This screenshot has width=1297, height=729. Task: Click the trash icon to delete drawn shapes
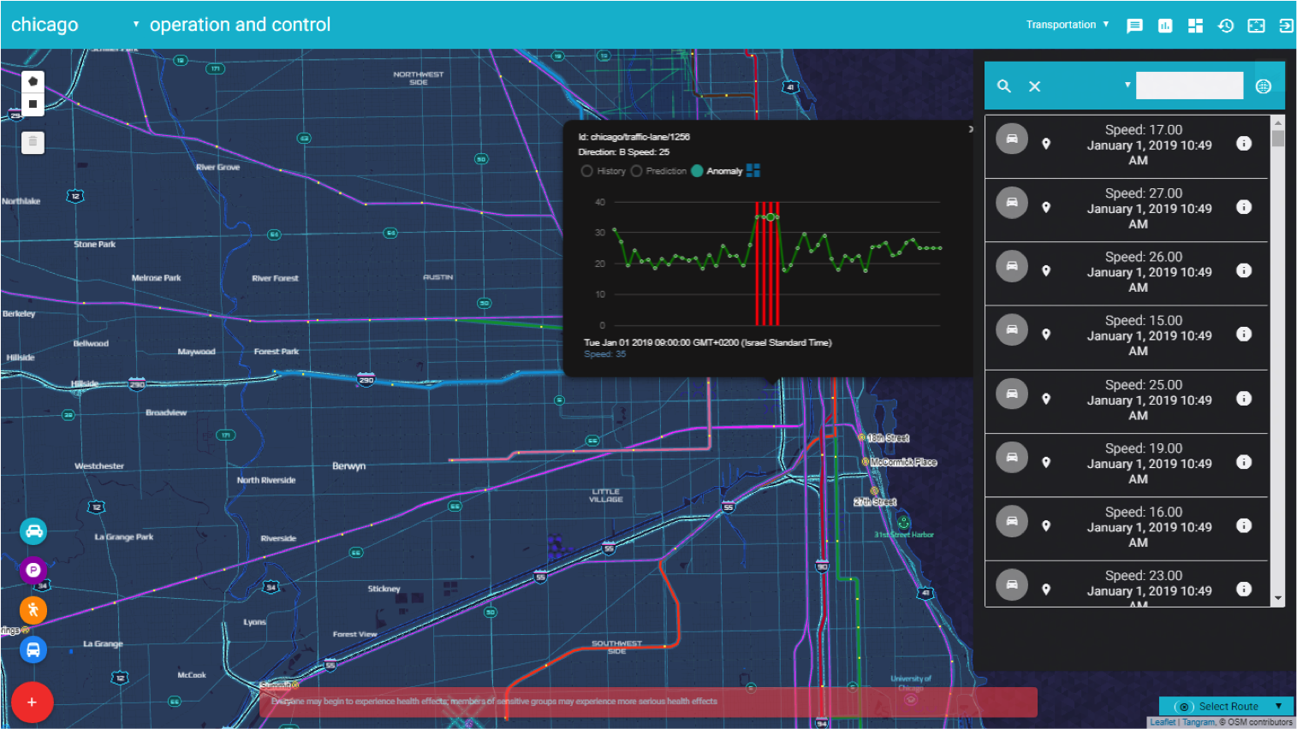coord(33,142)
